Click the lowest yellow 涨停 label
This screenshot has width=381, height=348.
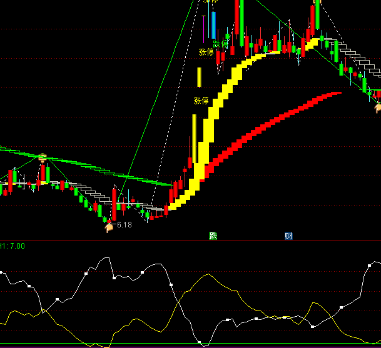[201, 101]
